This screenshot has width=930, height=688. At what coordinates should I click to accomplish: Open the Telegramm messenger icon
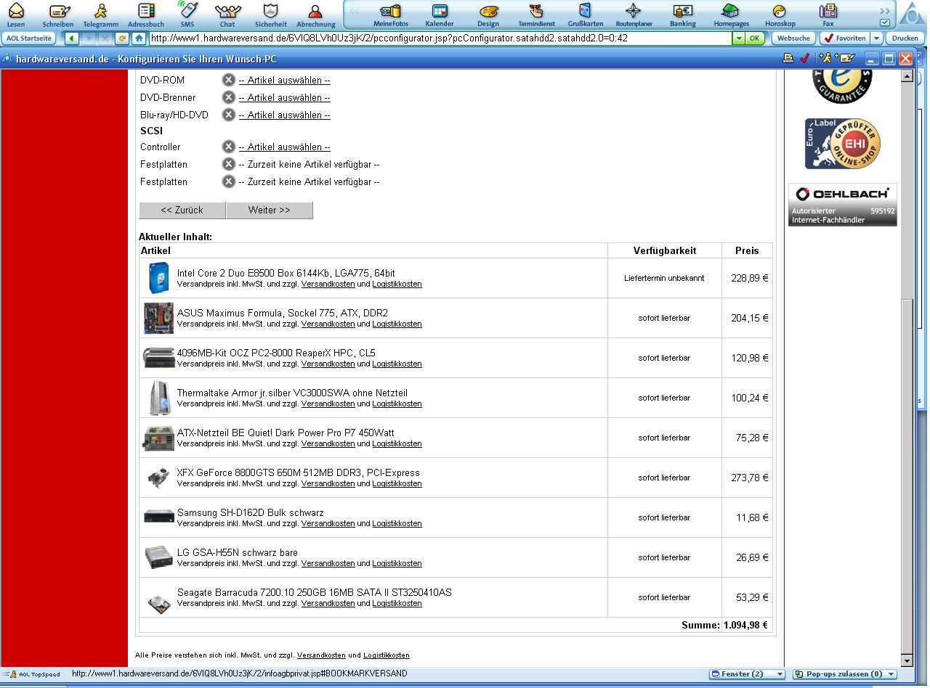pos(101,14)
